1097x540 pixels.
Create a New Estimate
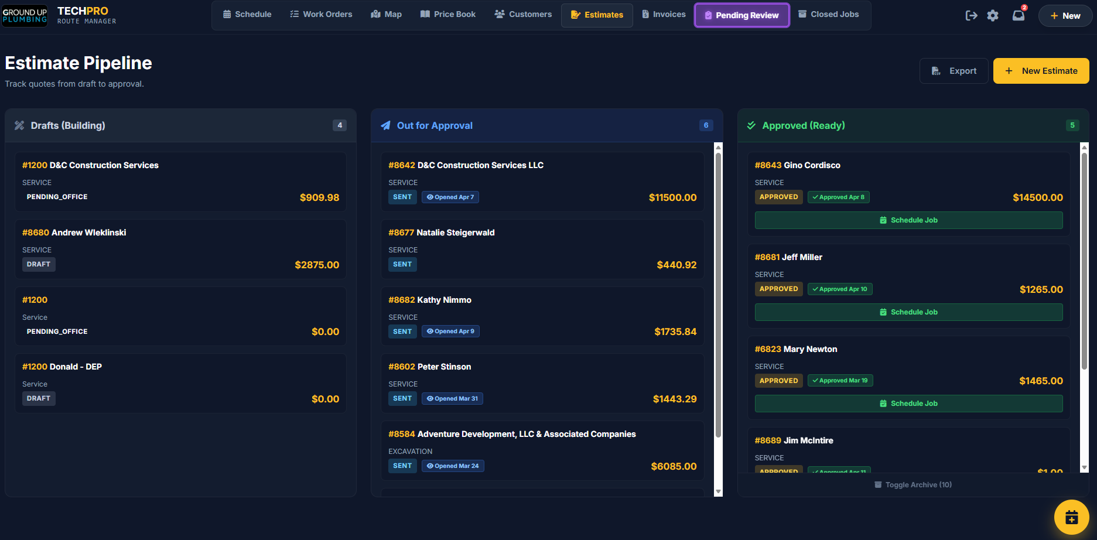click(1041, 71)
